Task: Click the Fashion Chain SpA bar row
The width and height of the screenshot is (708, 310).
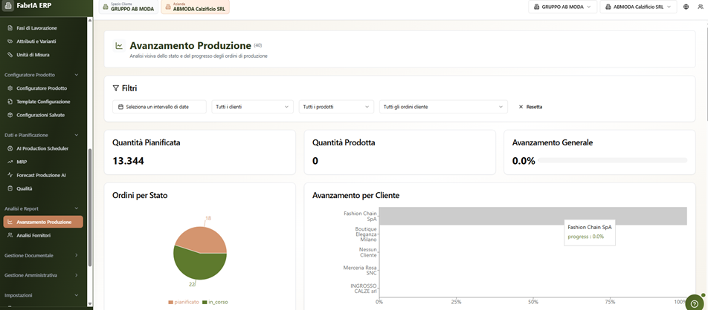Action: [532, 216]
